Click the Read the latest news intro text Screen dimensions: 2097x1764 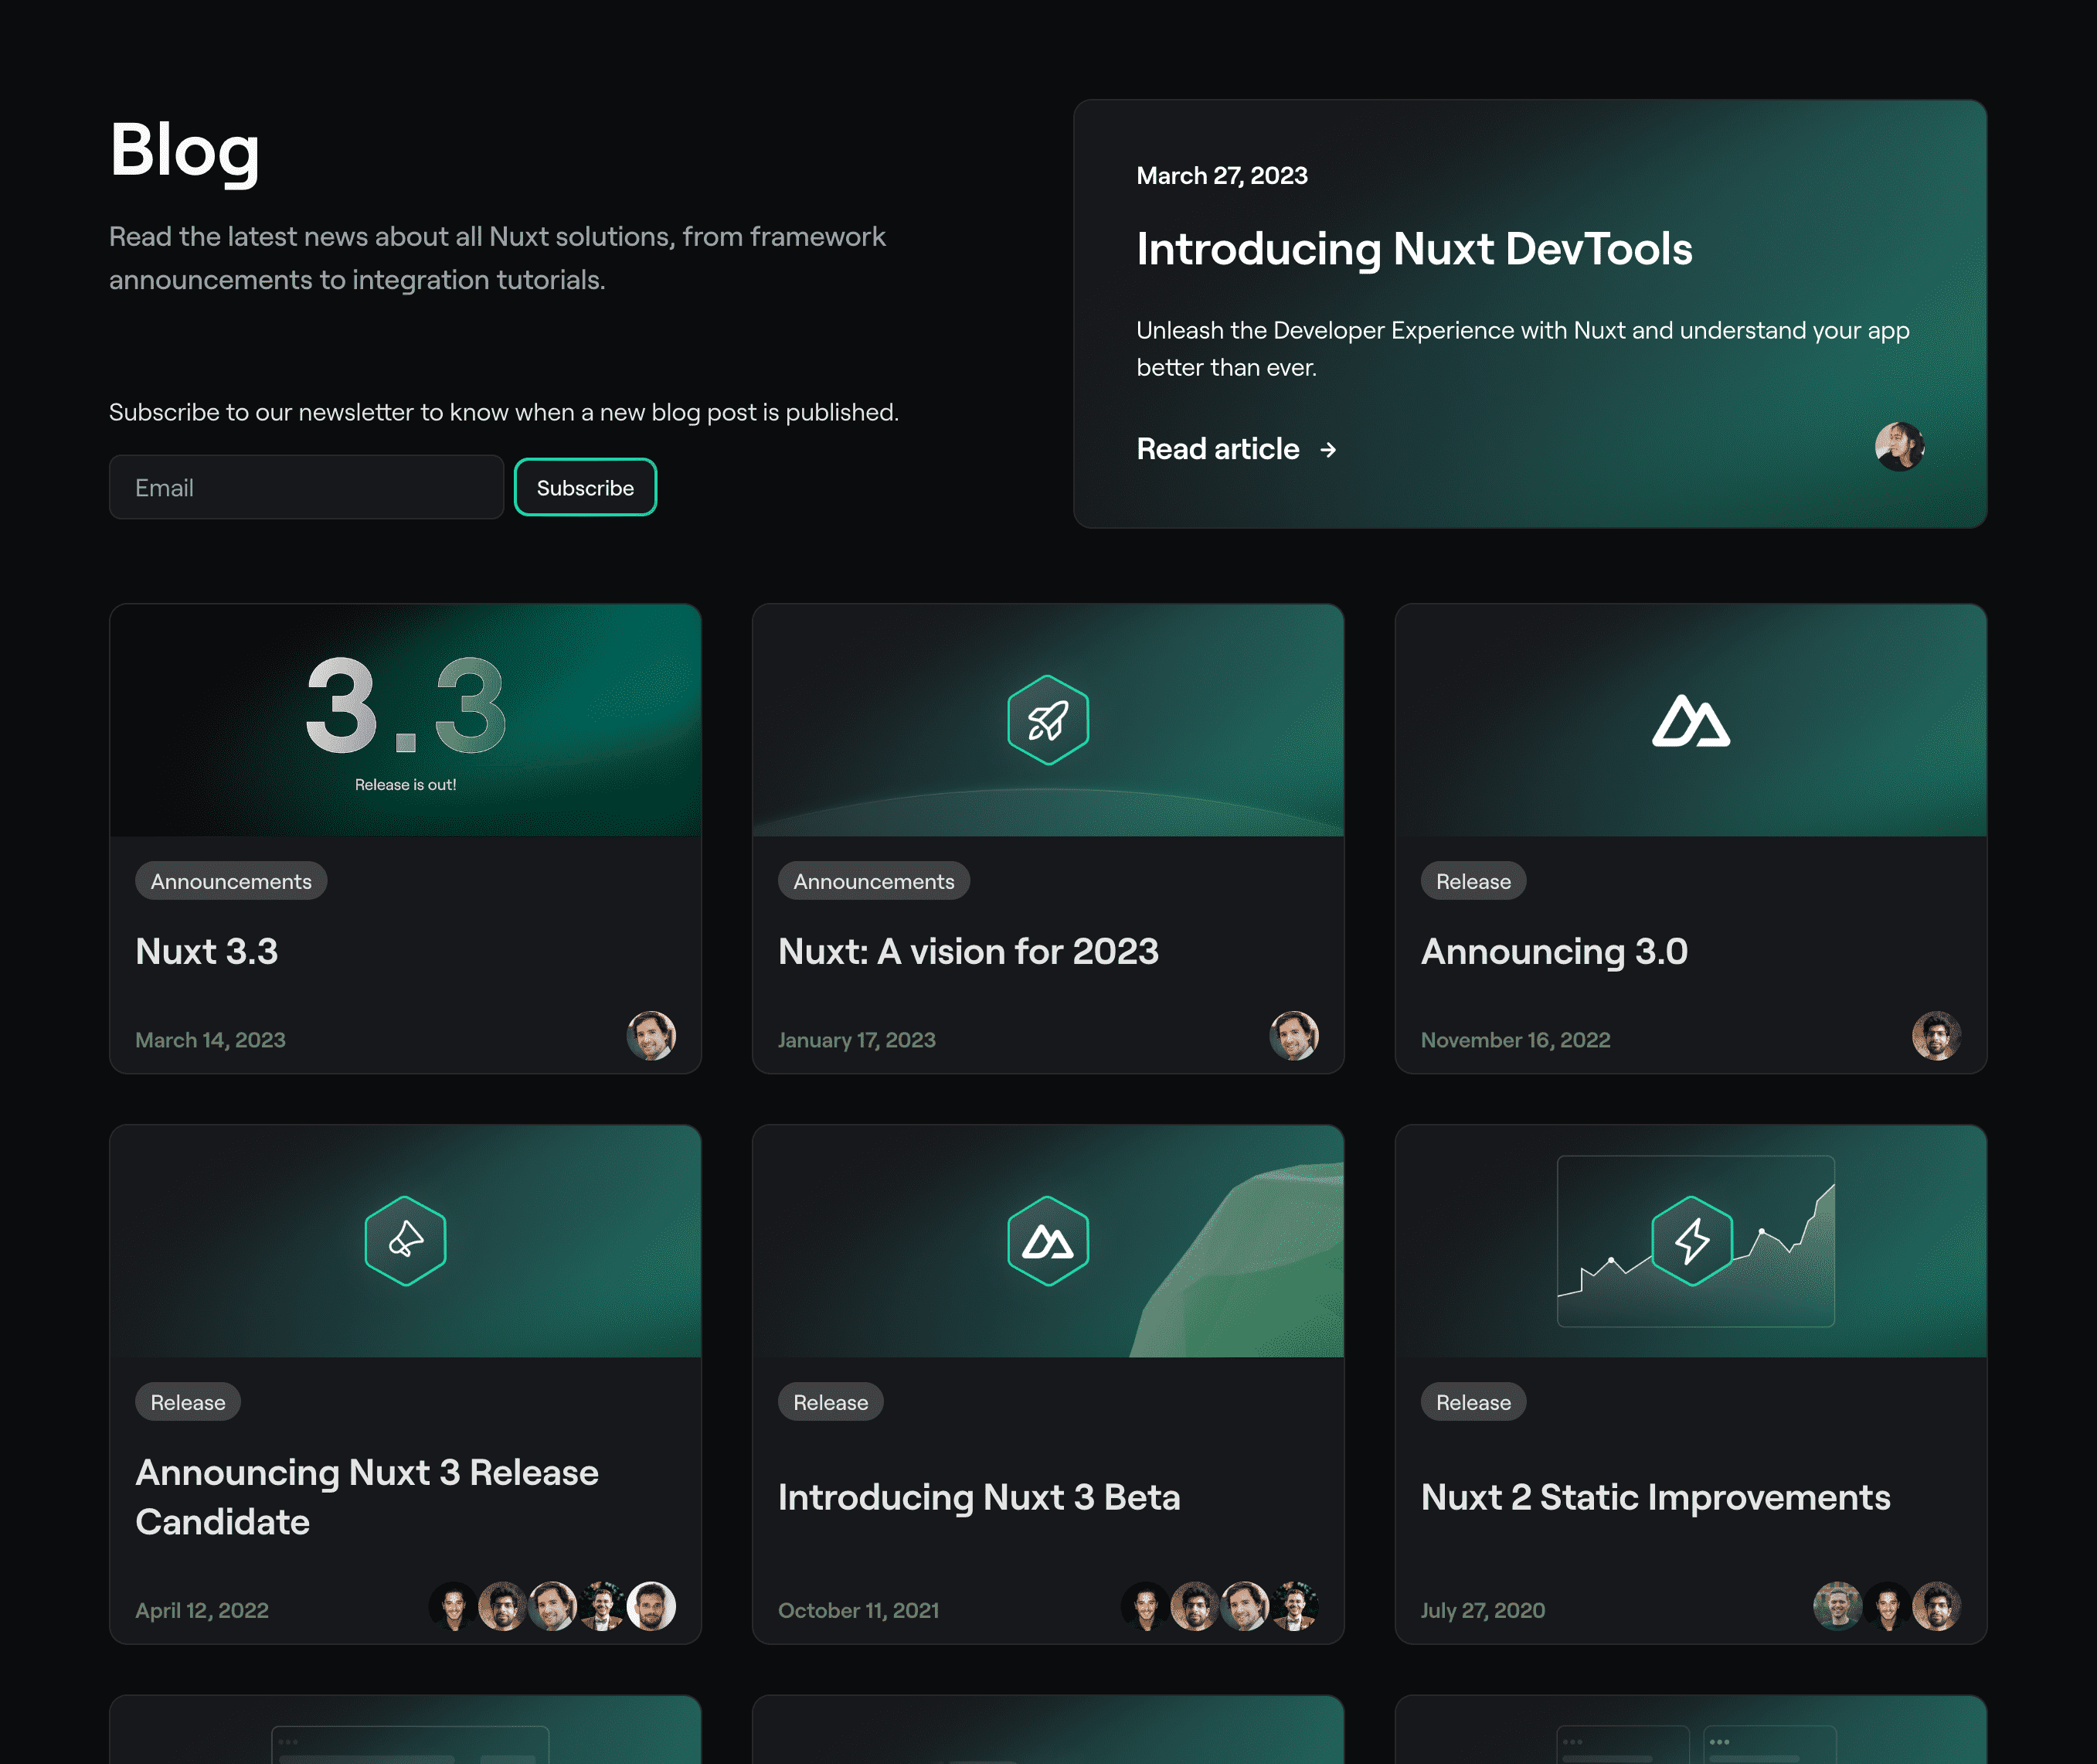[x=497, y=258]
